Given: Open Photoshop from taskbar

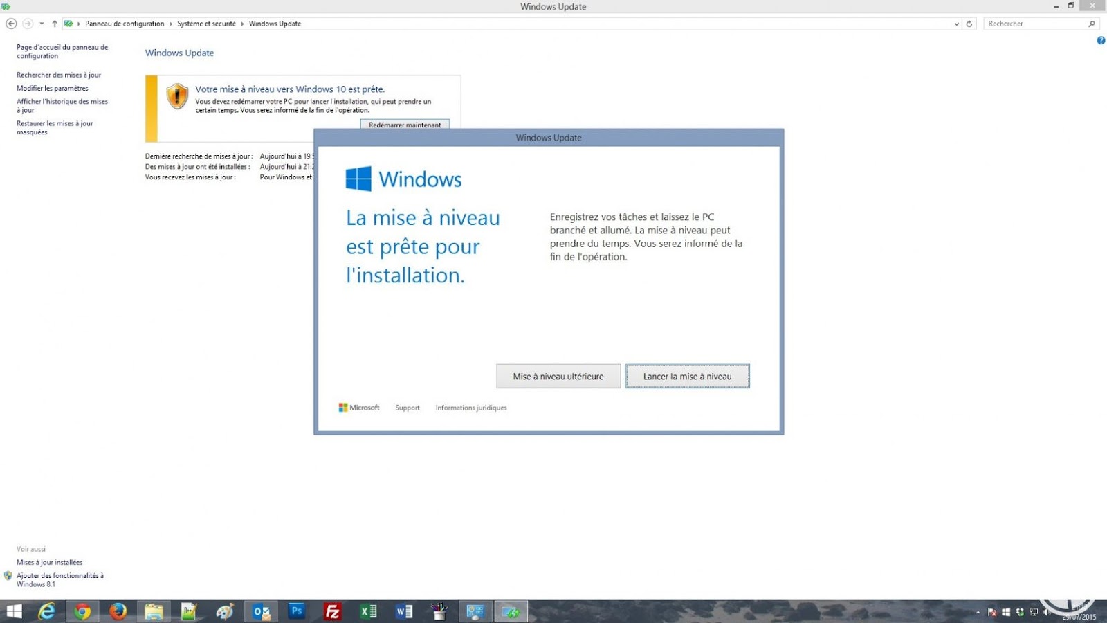Looking at the screenshot, I should [297, 611].
